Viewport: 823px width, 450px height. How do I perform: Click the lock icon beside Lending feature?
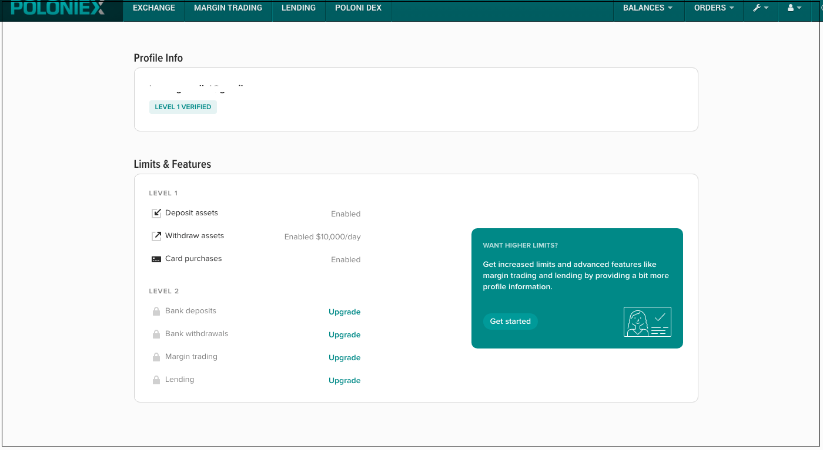coord(156,380)
